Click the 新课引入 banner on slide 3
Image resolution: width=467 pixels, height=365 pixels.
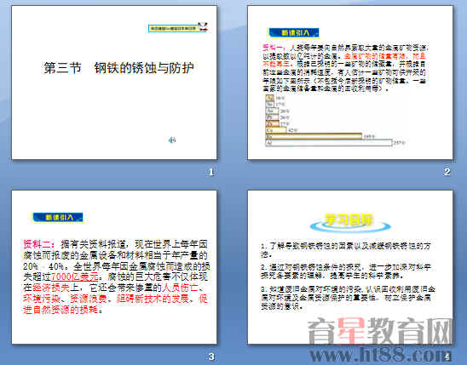(x=57, y=217)
